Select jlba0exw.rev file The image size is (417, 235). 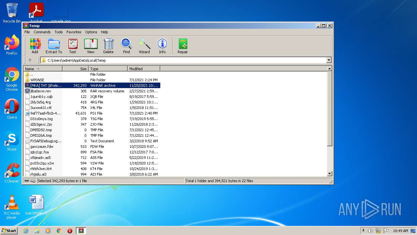coord(92,91)
